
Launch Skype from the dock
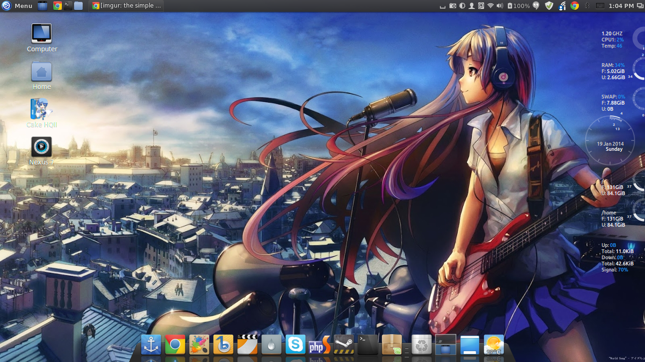coord(296,345)
